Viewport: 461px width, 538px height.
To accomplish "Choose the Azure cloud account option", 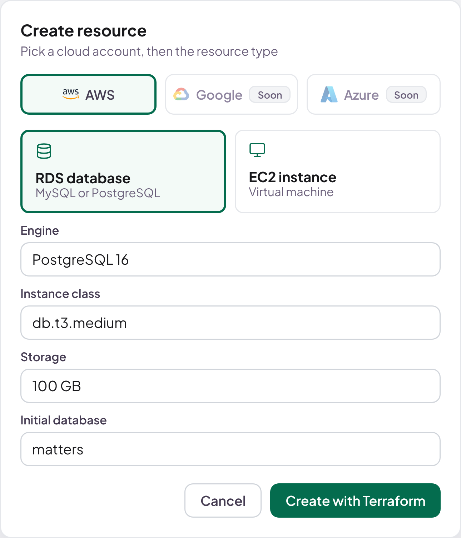I will point(373,94).
